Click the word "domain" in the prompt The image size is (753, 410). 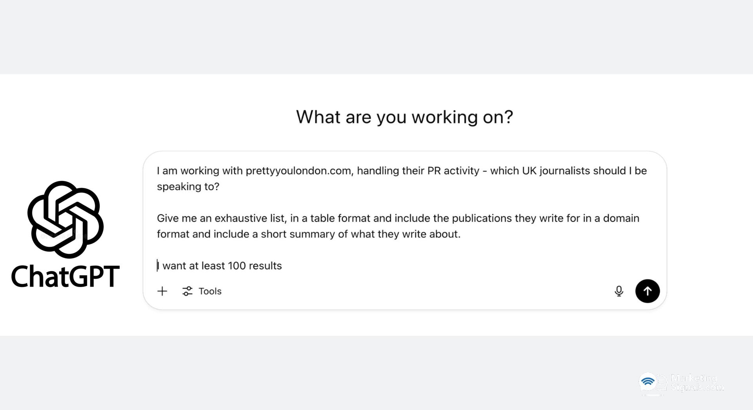tap(621, 218)
